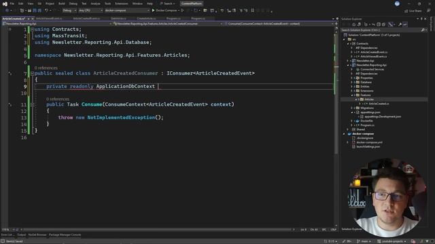The width and height of the screenshot is (435, 244).
Task: Click '0 references' CodeLens above Consume method
Action: tap(58, 99)
